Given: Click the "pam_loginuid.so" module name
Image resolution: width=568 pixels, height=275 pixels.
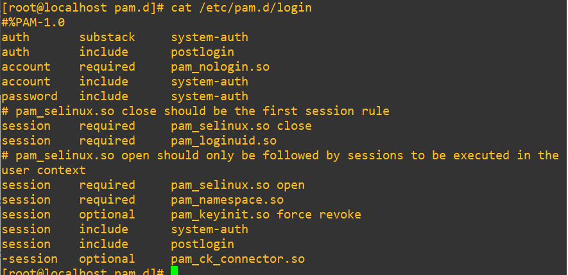Looking at the screenshot, I should tap(223, 141).
